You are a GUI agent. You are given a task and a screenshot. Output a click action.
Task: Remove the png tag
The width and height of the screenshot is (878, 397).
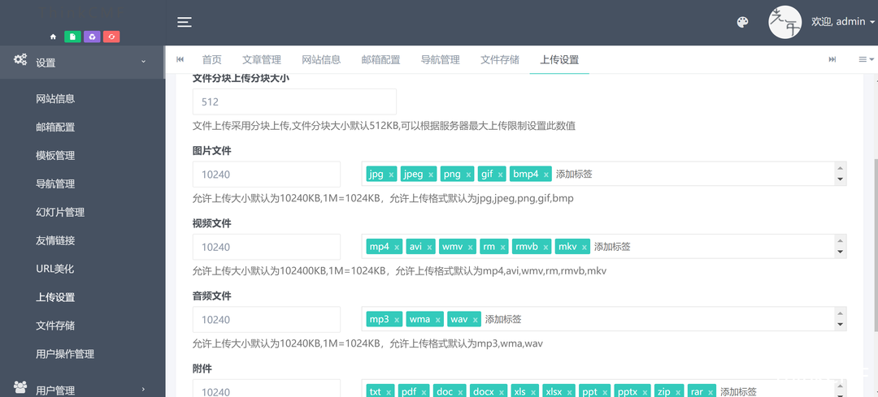coord(469,175)
